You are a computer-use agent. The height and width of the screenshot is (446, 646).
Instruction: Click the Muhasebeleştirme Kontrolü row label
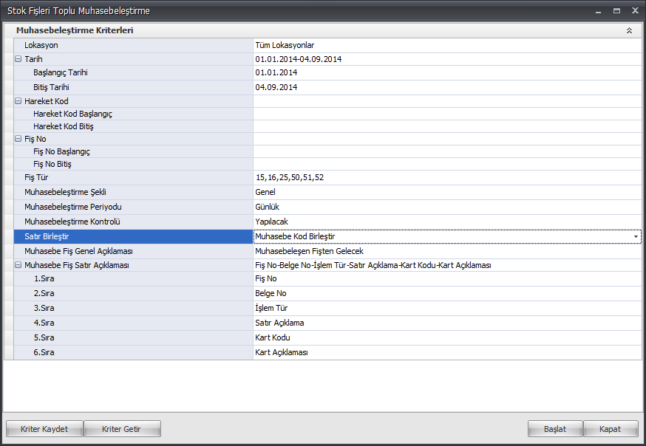pyautogui.click(x=72, y=222)
